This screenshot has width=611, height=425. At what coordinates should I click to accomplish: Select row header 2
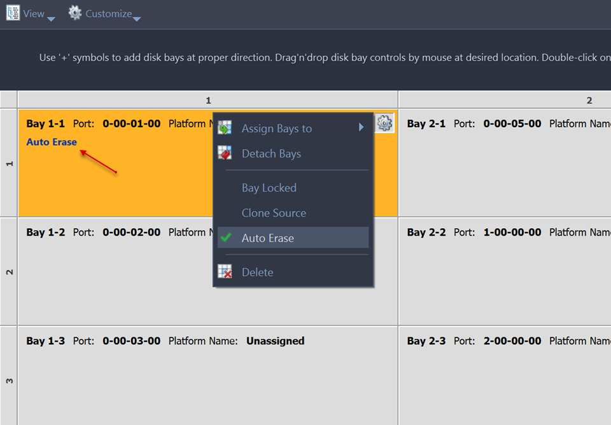click(9, 272)
